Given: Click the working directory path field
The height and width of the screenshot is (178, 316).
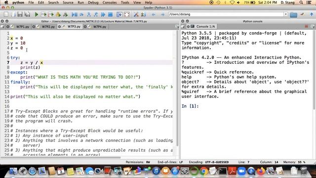Looking at the screenshot, I should pyautogui.click(x=226, y=14).
